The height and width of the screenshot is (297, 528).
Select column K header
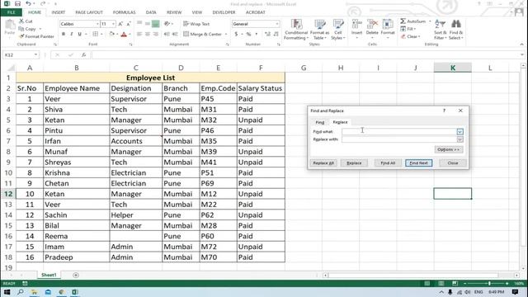[453, 68]
